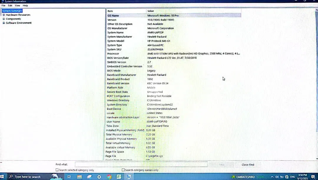Screen dimensions: 318x180
Task: Expand the Software Environment tree node
Action: pyautogui.click(x=4, y=23)
